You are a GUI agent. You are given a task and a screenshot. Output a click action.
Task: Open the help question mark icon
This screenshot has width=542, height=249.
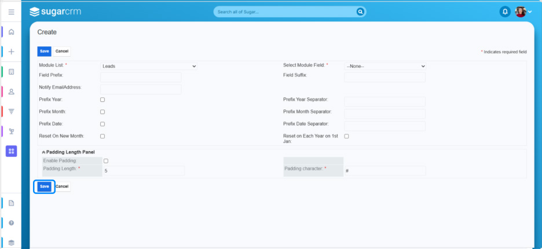pos(11,222)
